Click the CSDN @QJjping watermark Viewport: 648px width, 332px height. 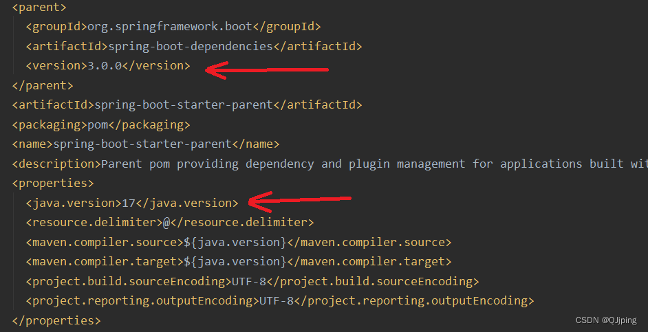coord(606,320)
